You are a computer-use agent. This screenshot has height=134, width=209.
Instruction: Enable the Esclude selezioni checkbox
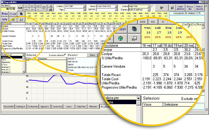[65, 55]
